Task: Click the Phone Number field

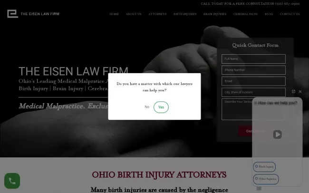Action: coord(253,70)
